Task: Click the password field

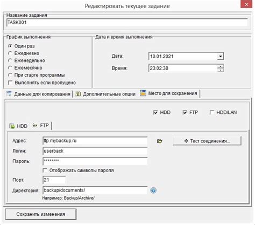Action: [95, 161]
